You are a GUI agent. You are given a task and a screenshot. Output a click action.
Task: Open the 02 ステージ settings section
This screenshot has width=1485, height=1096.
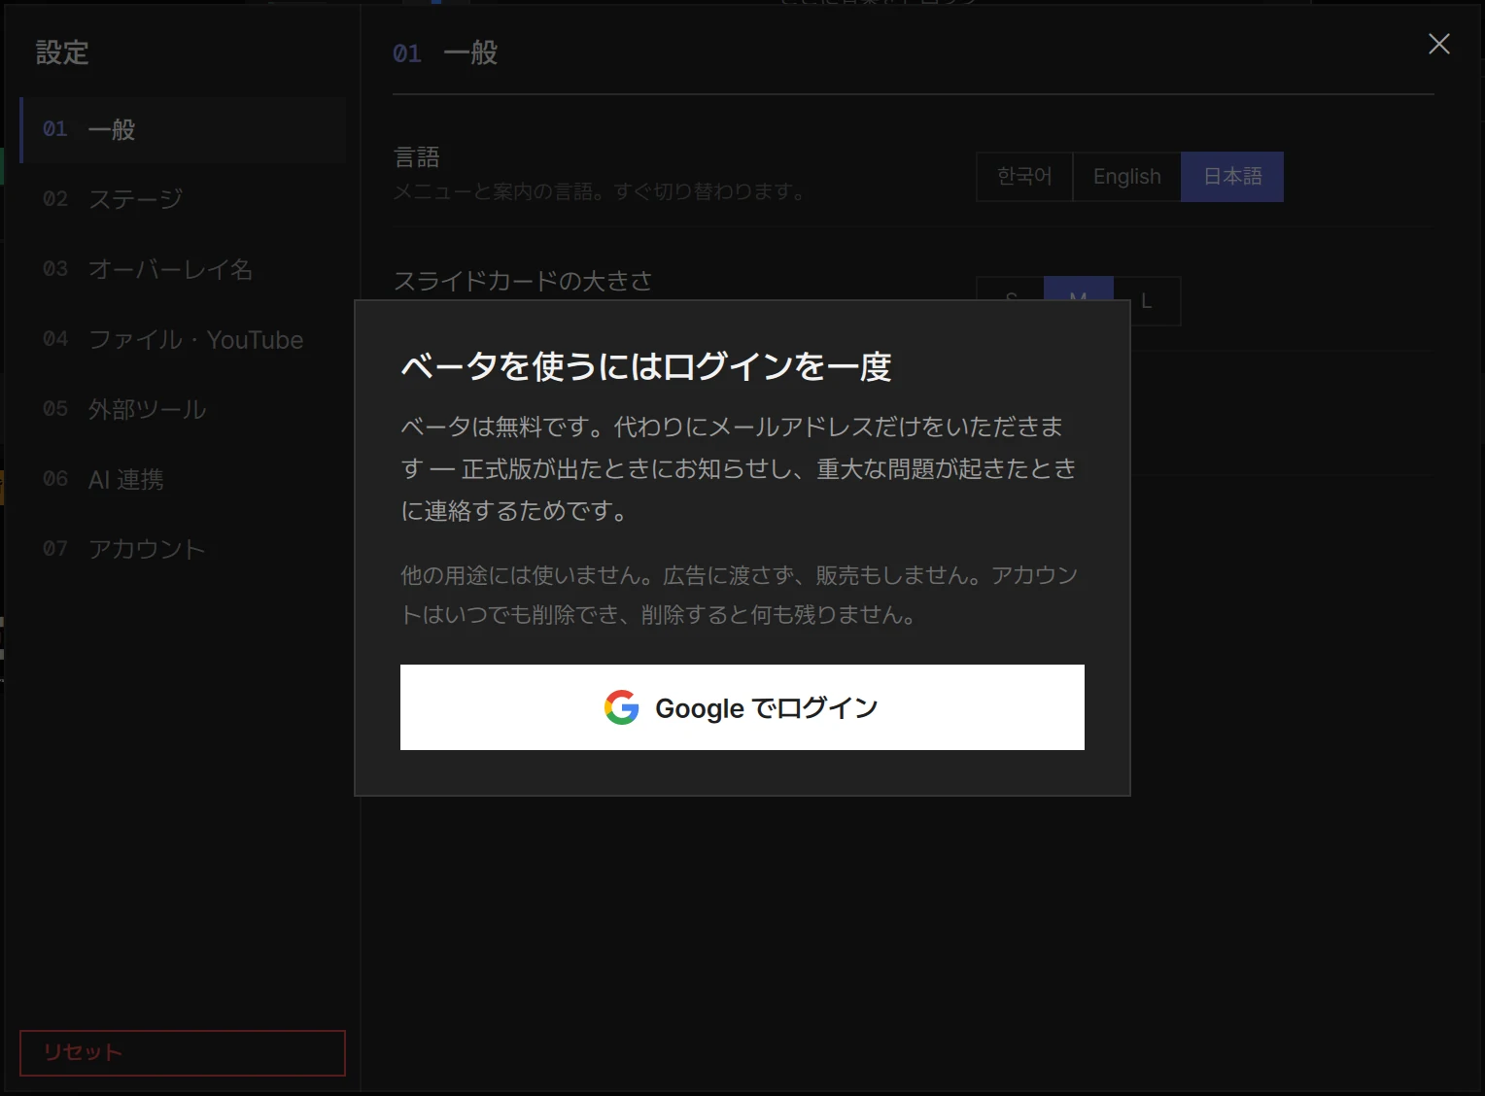point(183,199)
